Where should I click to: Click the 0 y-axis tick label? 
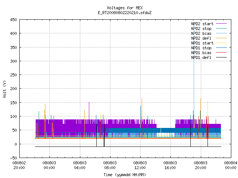(x=16, y=144)
